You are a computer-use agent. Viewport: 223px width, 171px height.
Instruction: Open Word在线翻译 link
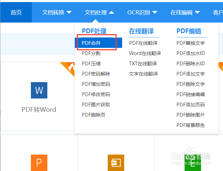145,53
